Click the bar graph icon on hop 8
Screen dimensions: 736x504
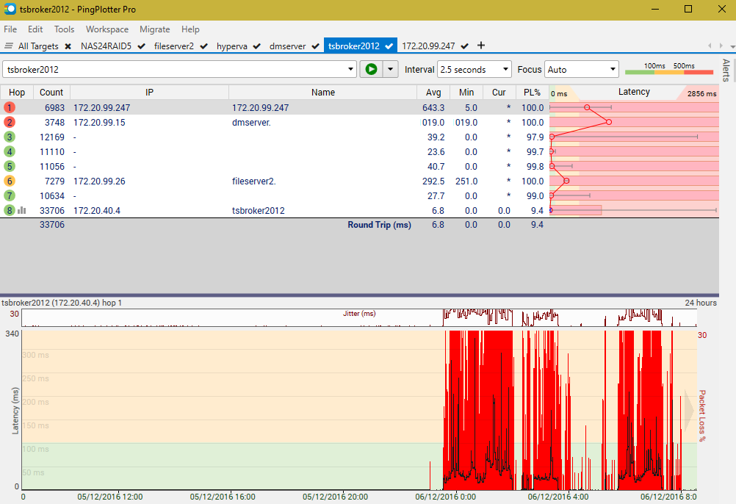(22, 211)
